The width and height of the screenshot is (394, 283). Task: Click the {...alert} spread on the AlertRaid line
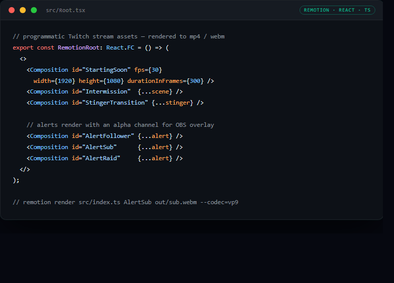pos(155,158)
